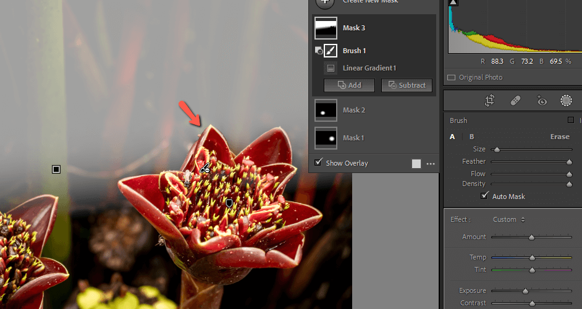Select the Healing bandage tool icon
Screen dimensions: 582x309
coord(515,101)
